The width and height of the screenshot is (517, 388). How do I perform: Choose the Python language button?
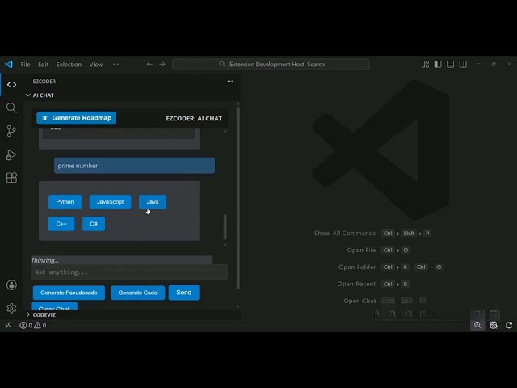tap(65, 202)
